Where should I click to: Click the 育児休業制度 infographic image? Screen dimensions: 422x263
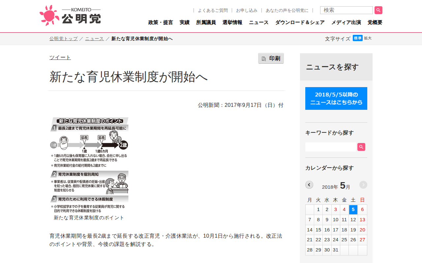pos(89,165)
